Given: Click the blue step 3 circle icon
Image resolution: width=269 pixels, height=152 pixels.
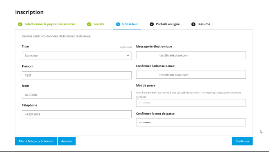Looking at the screenshot, I should click(118, 24).
